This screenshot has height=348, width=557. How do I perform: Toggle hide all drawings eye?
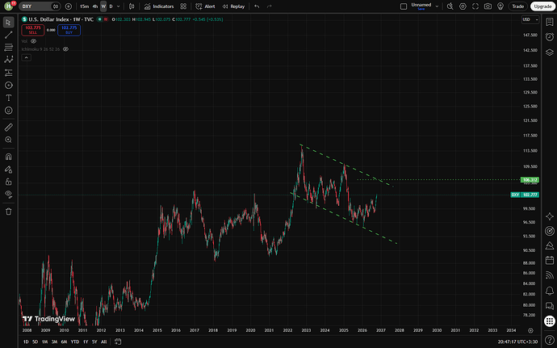pyautogui.click(x=9, y=195)
